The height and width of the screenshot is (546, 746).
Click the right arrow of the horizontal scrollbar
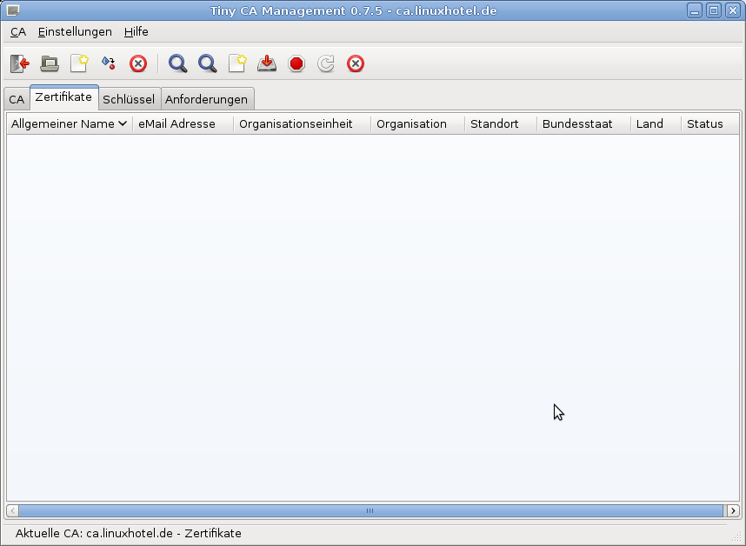[735, 511]
